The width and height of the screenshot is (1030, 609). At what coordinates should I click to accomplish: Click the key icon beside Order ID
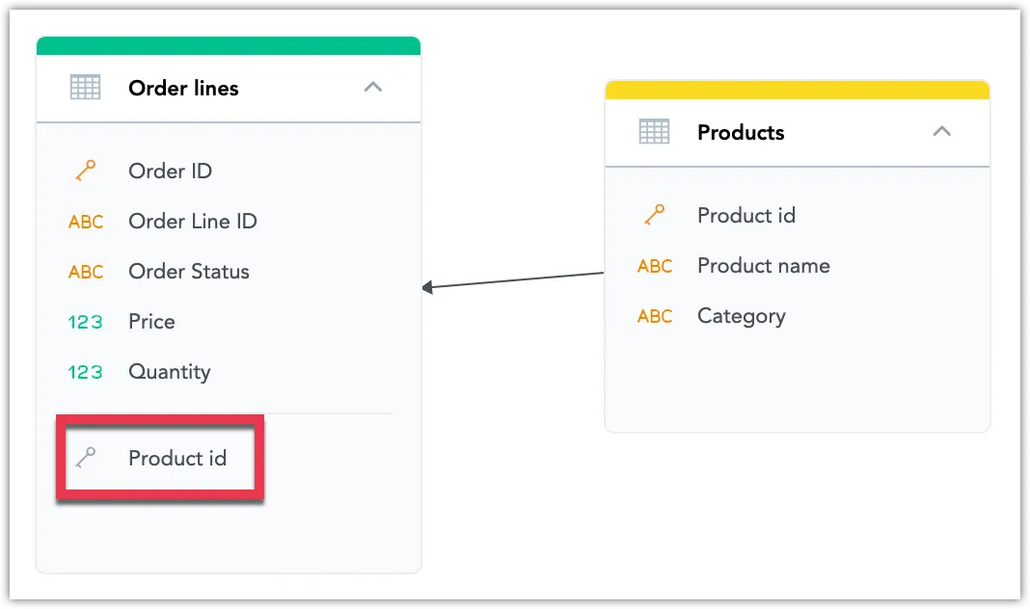tap(85, 171)
